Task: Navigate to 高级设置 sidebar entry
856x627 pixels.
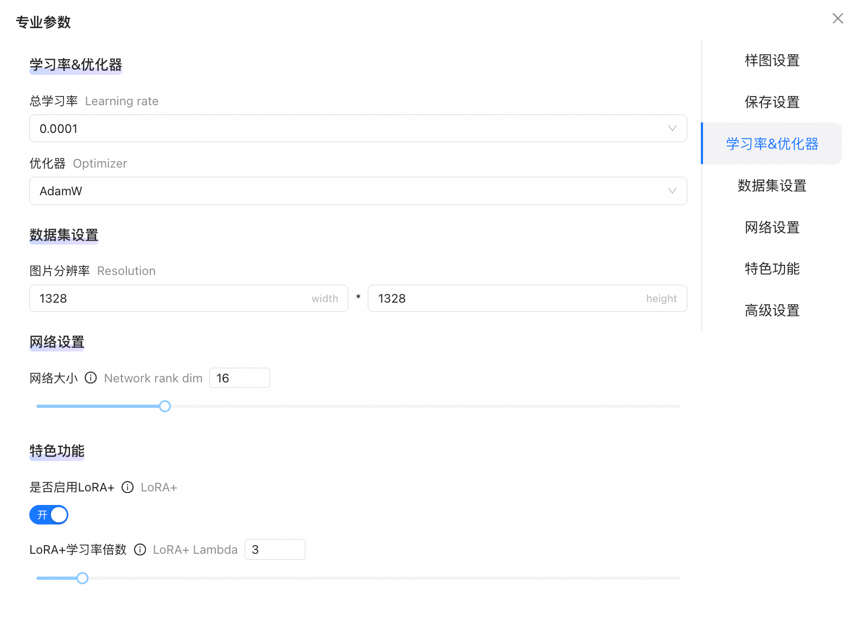Action: pyautogui.click(x=772, y=310)
